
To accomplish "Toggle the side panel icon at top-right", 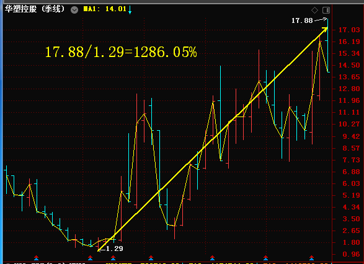I will coord(326,10).
